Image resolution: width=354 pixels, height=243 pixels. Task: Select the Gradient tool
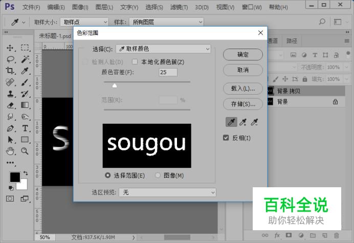point(25,105)
